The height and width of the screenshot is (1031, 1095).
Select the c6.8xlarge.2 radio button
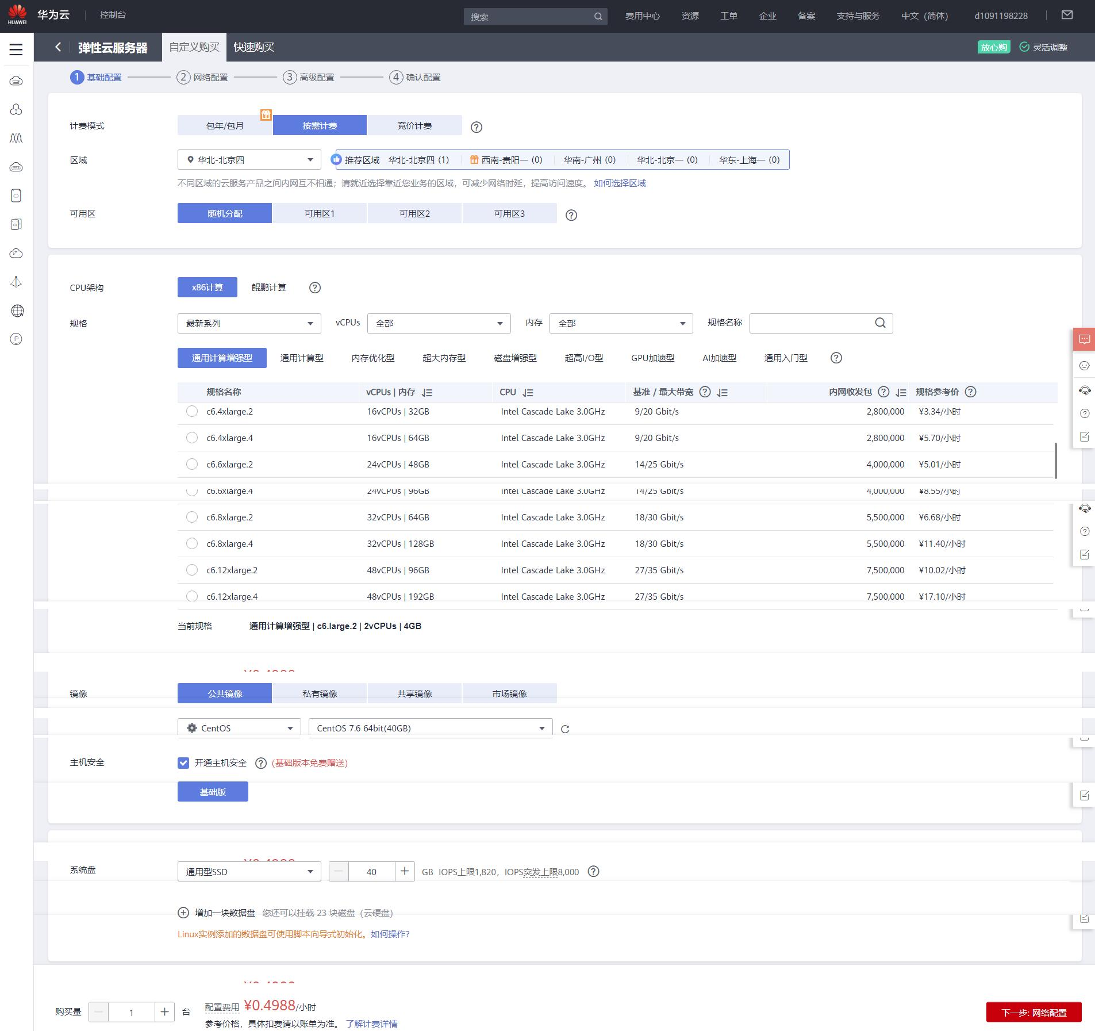click(192, 517)
